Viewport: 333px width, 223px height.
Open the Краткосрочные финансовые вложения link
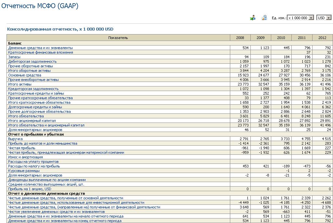click(x=41, y=52)
